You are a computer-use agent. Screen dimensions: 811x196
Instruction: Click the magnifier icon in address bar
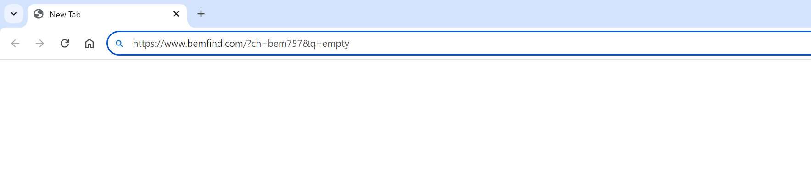tap(119, 44)
